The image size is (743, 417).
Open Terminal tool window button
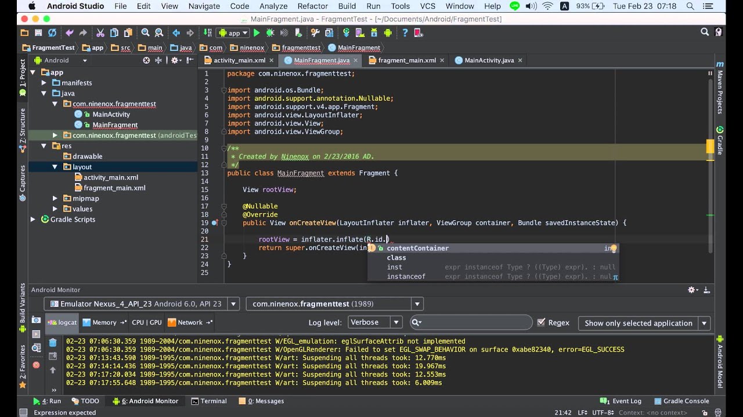pyautogui.click(x=209, y=401)
